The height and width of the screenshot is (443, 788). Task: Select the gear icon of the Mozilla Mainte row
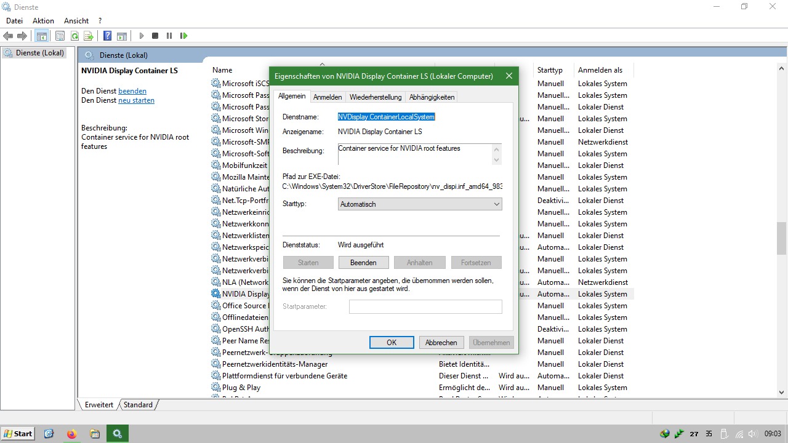(215, 177)
